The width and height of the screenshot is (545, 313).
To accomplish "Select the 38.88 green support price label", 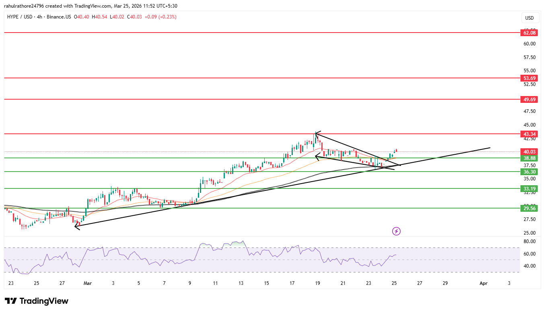I will click(x=529, y=158).
